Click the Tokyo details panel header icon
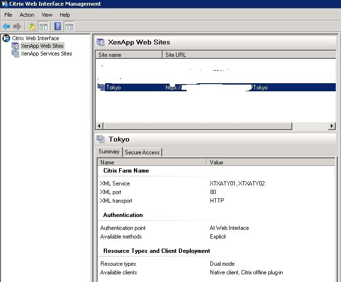Image resolution: width=341 pixels, height=282 pixels. [x=100, y=139]
